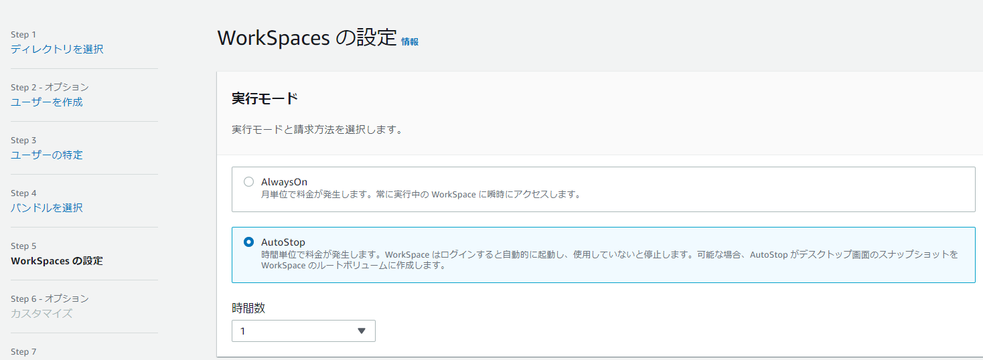The width and height of the screenshot is (983, 360).
Task: Go to Step 4 バンドルを選択
Action: (x=47, y=207)
